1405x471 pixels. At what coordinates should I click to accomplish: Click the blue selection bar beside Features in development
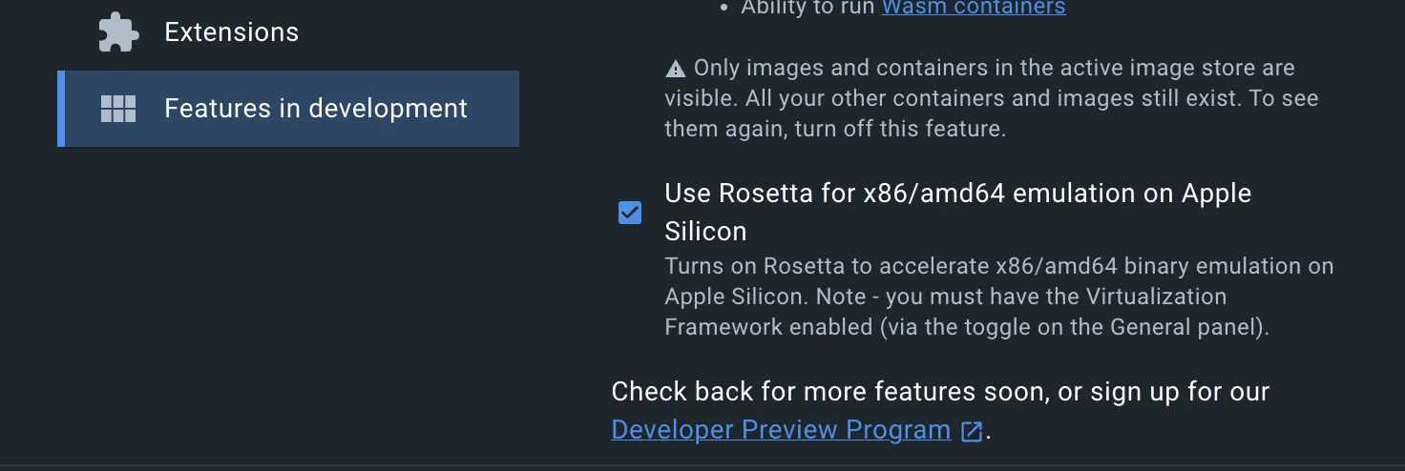(x=61, y=109)
